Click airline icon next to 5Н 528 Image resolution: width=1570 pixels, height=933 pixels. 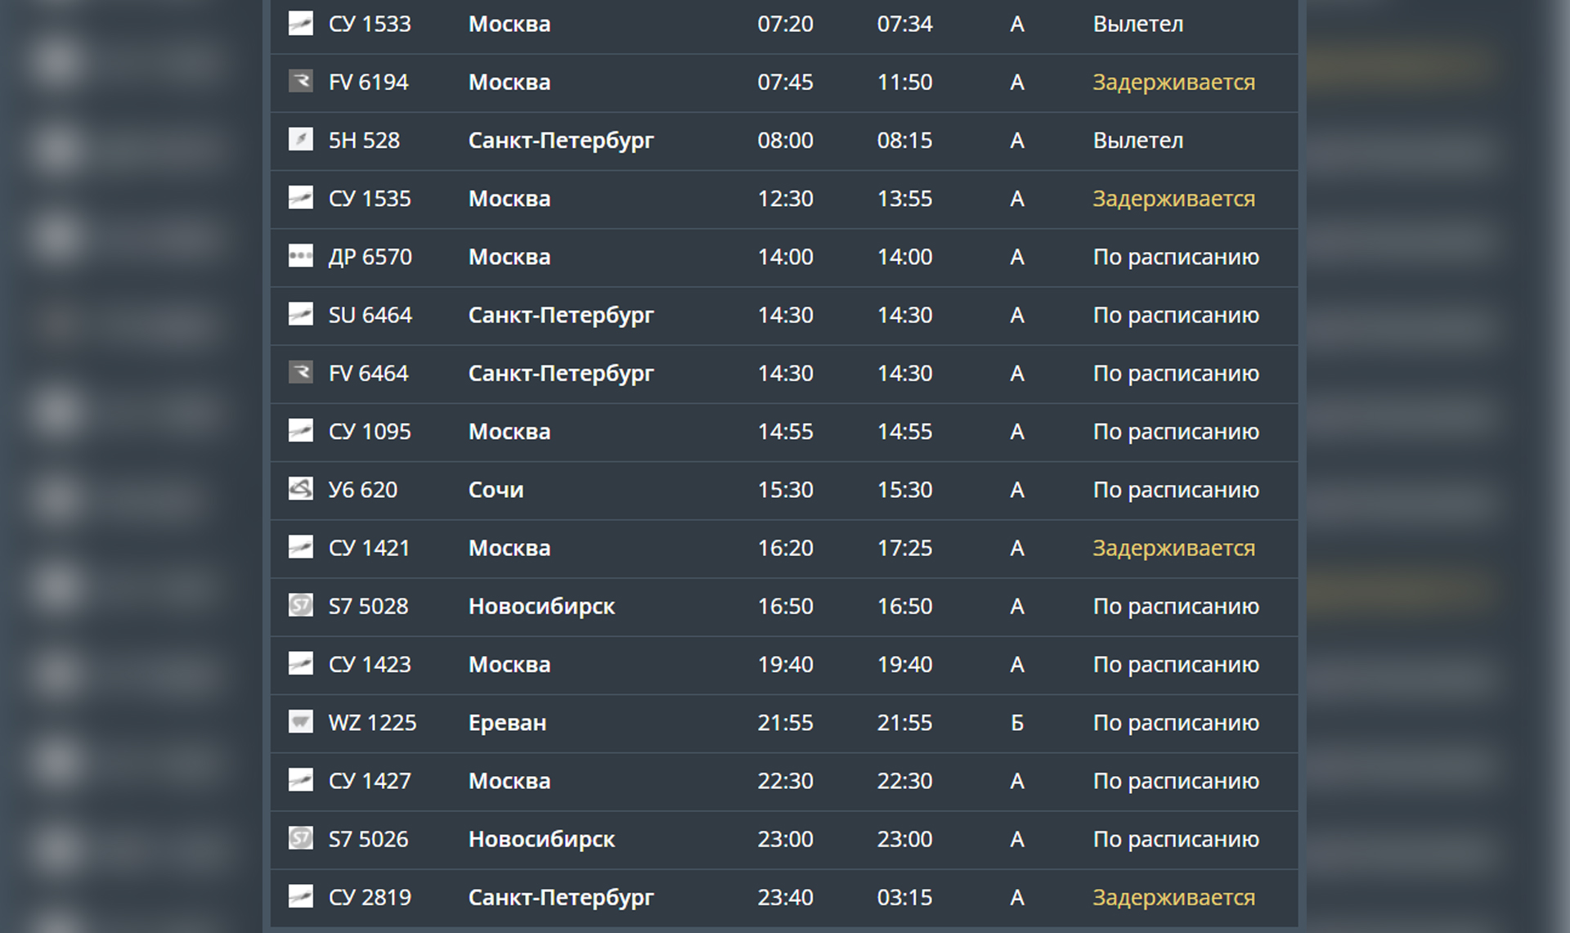[x=300, y=140]
